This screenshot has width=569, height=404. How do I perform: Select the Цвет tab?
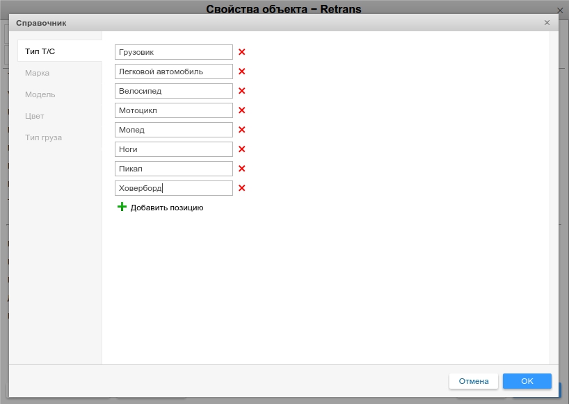(x=35, y=116)
